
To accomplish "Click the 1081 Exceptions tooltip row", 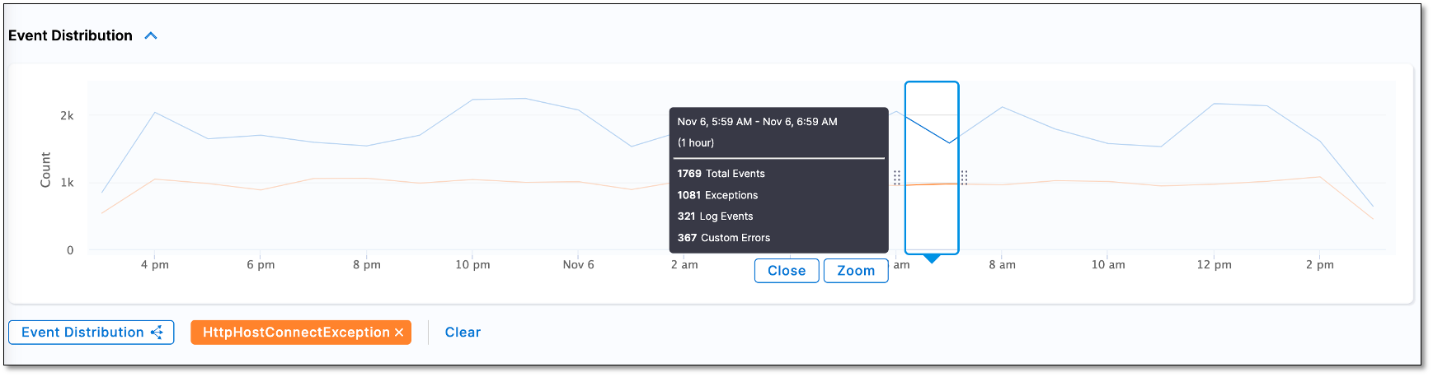I will [717, 195].
